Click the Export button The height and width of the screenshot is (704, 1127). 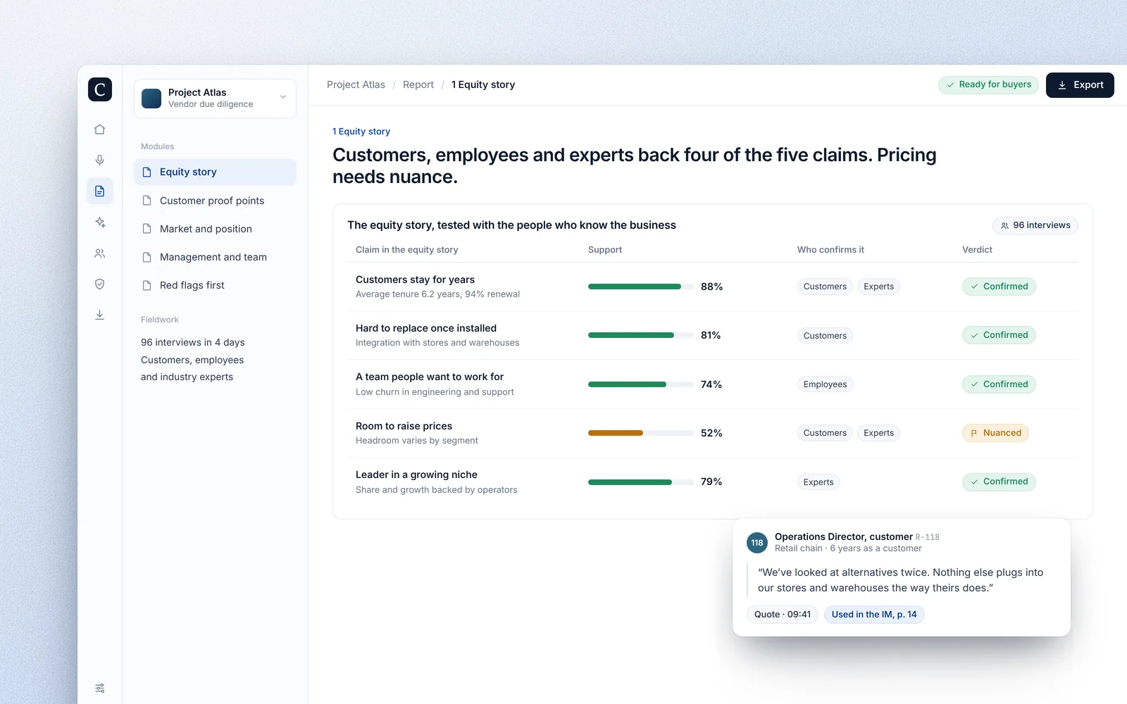point(1080,85)
